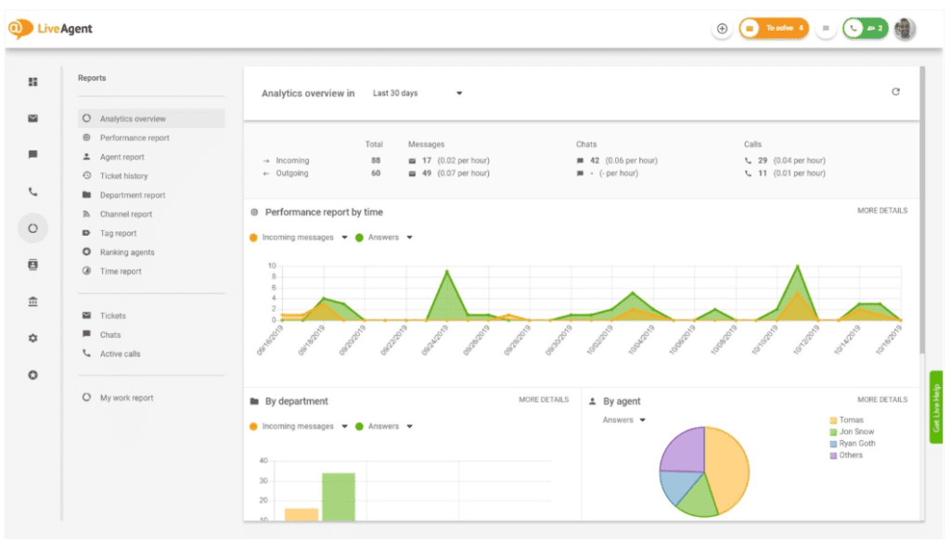
Task: Open the chats icon in left sidebar
Action: tap(33, 155)
